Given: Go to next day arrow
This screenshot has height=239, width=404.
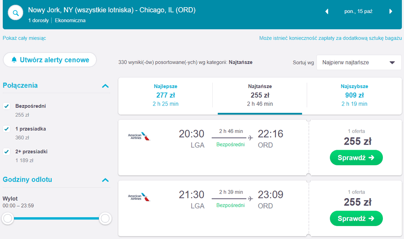Looking at the screenshot, I should (391, 11).
